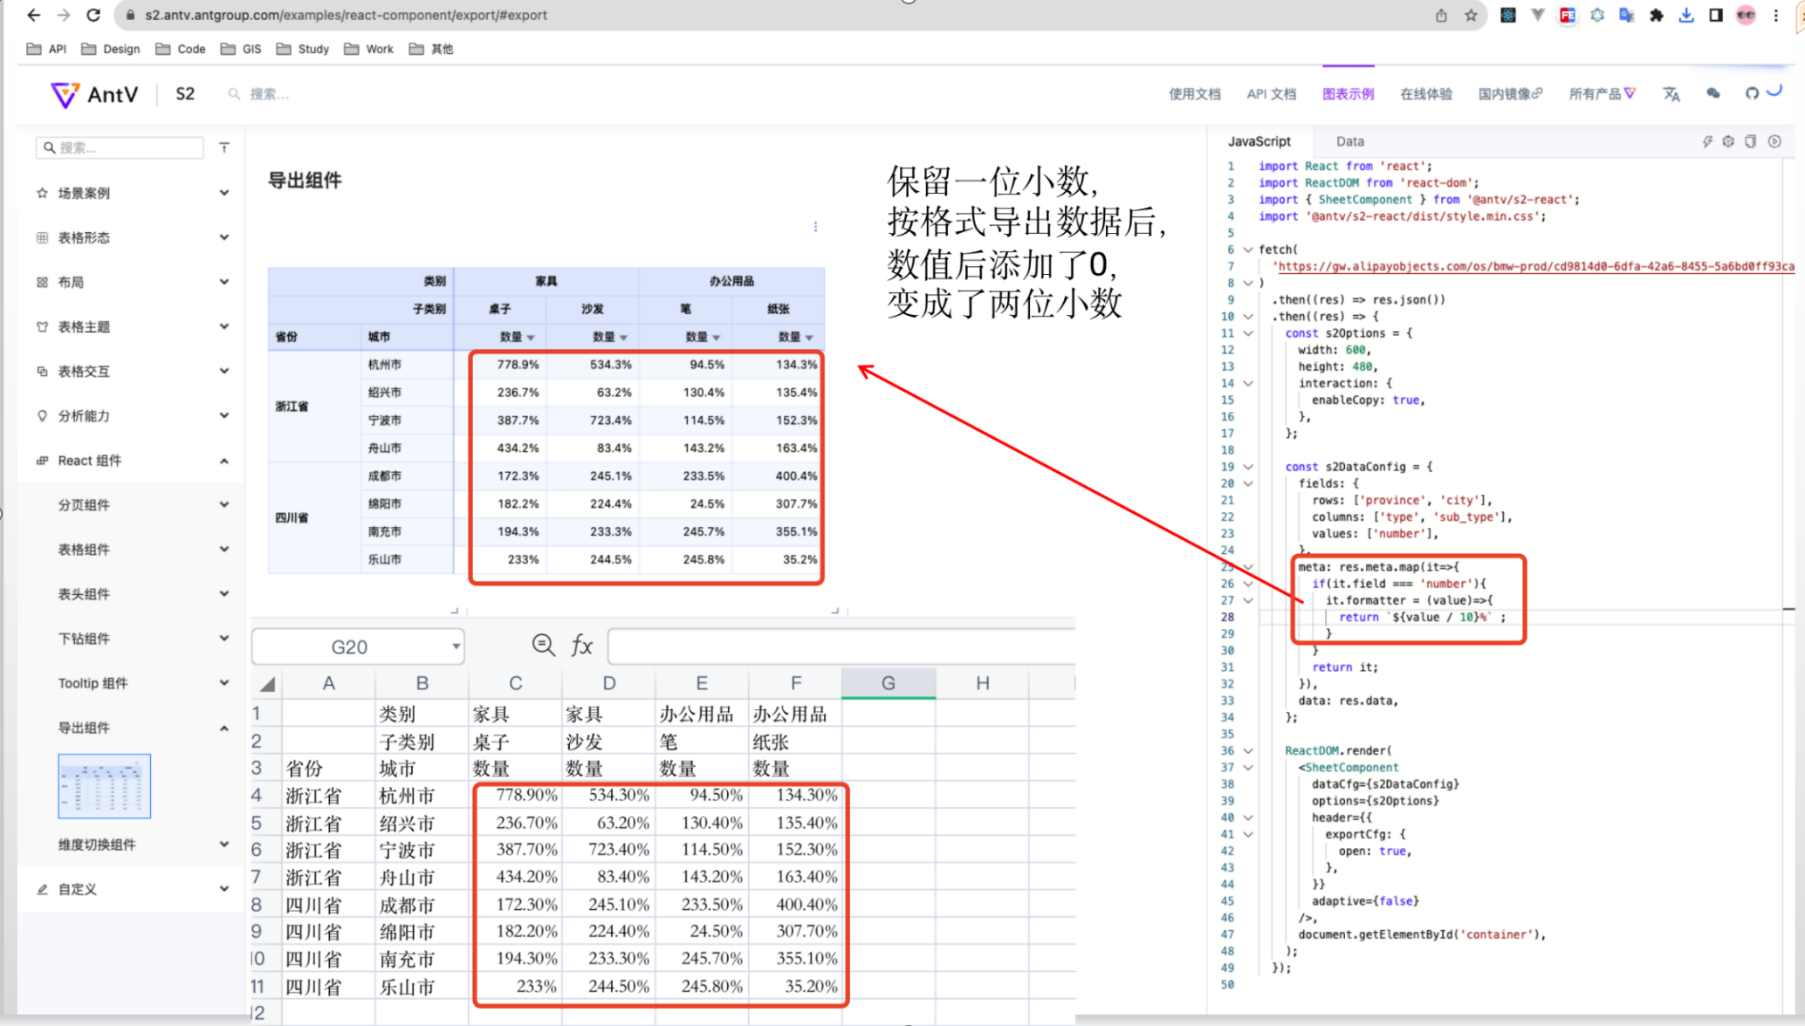Screen dimensions: 1805x1026
Task: Switch to the Data tab
Action: [1349, 140]
